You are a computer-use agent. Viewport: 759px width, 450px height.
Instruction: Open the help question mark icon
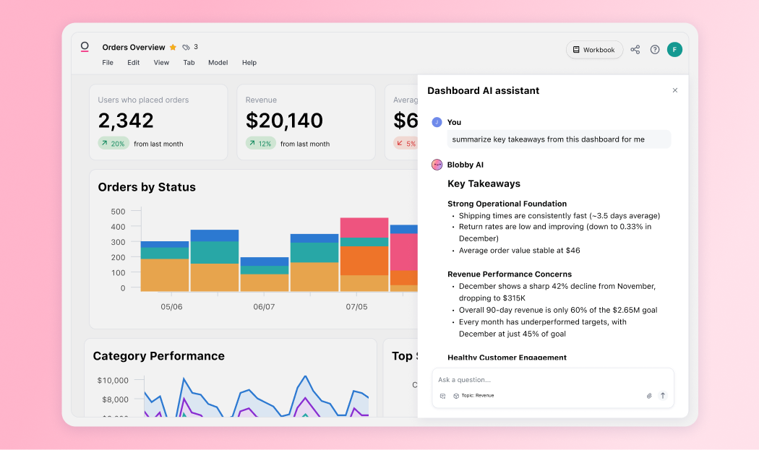pos(655,50)
